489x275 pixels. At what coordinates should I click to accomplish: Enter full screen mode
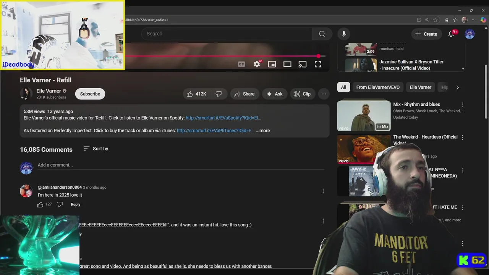318,64
